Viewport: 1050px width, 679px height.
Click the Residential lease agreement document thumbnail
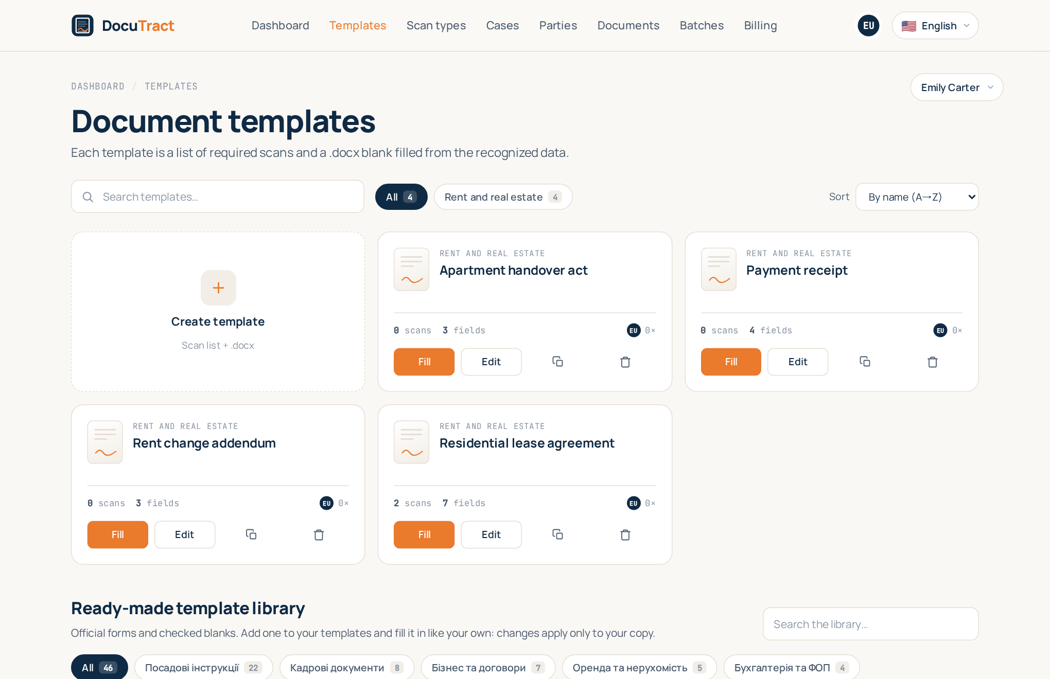(x=411, y=442)
